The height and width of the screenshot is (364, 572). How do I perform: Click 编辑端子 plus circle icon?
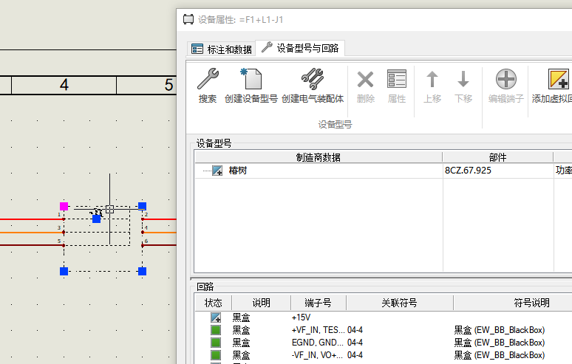[506, 79]
